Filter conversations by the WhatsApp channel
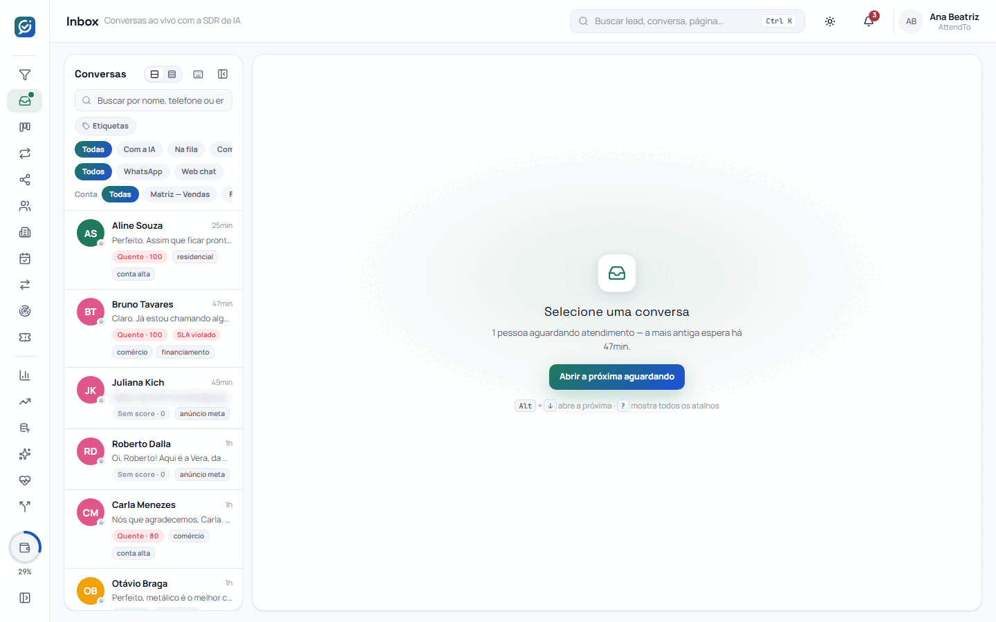The width and height of the screenshot is (996, 622). click(143, 171)
